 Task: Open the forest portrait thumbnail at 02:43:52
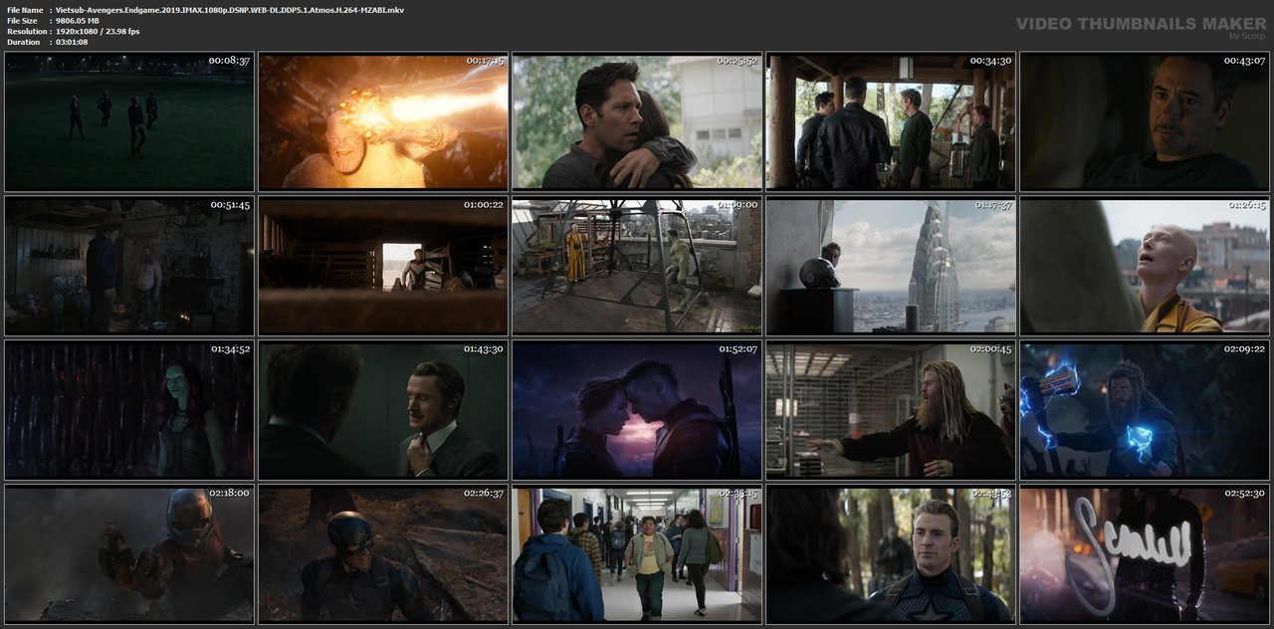click(x=891, y=554)
